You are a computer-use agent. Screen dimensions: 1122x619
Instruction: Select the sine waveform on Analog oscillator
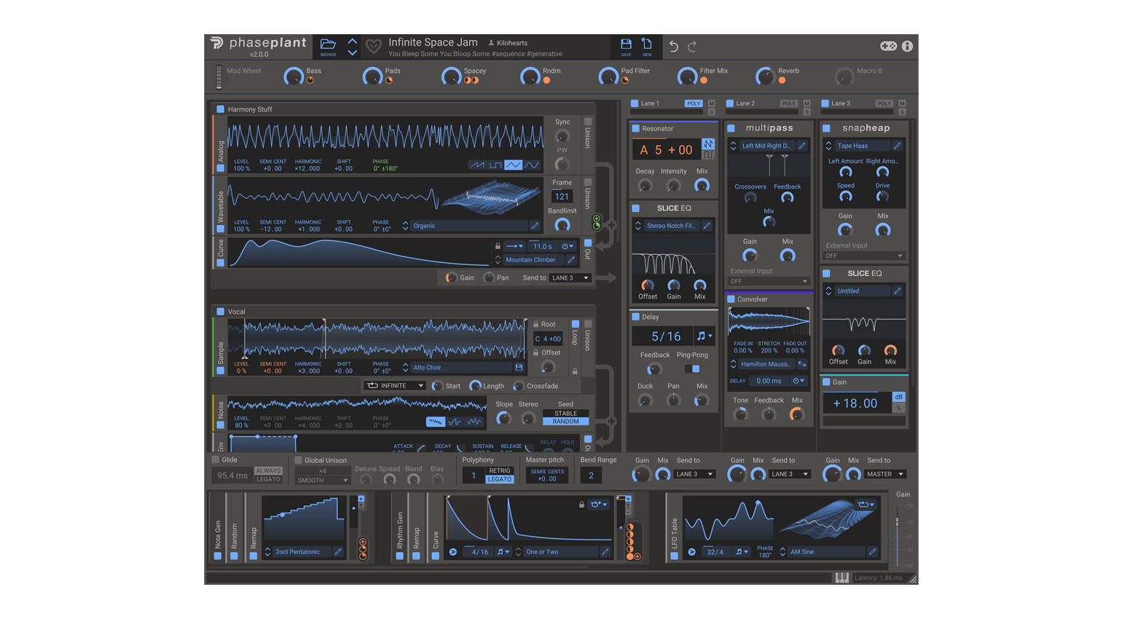[532, 165]
